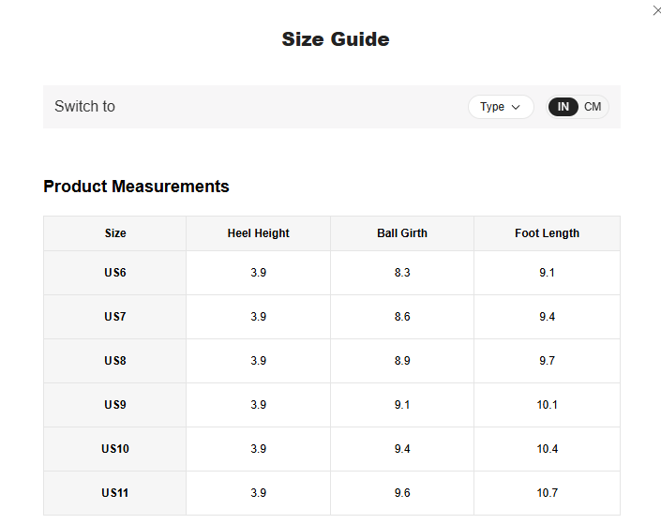This screenshot has height=524, width=661.
Task: Click the US11 Heel Height 3.9 cell
Action: coord(259,493)
